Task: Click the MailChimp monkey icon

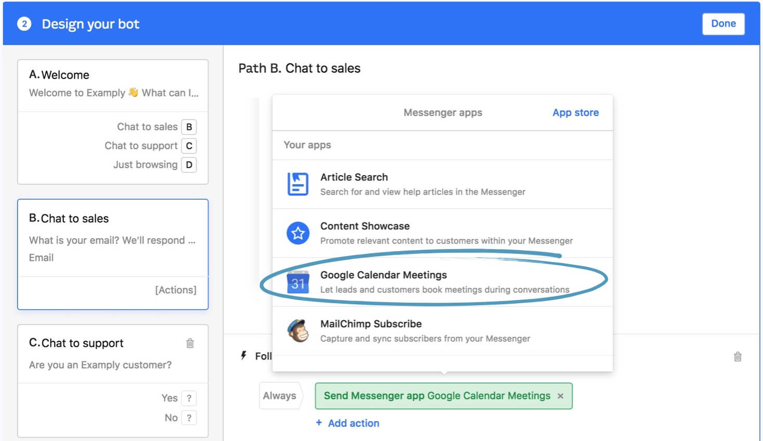Action: tap(298, 331)
